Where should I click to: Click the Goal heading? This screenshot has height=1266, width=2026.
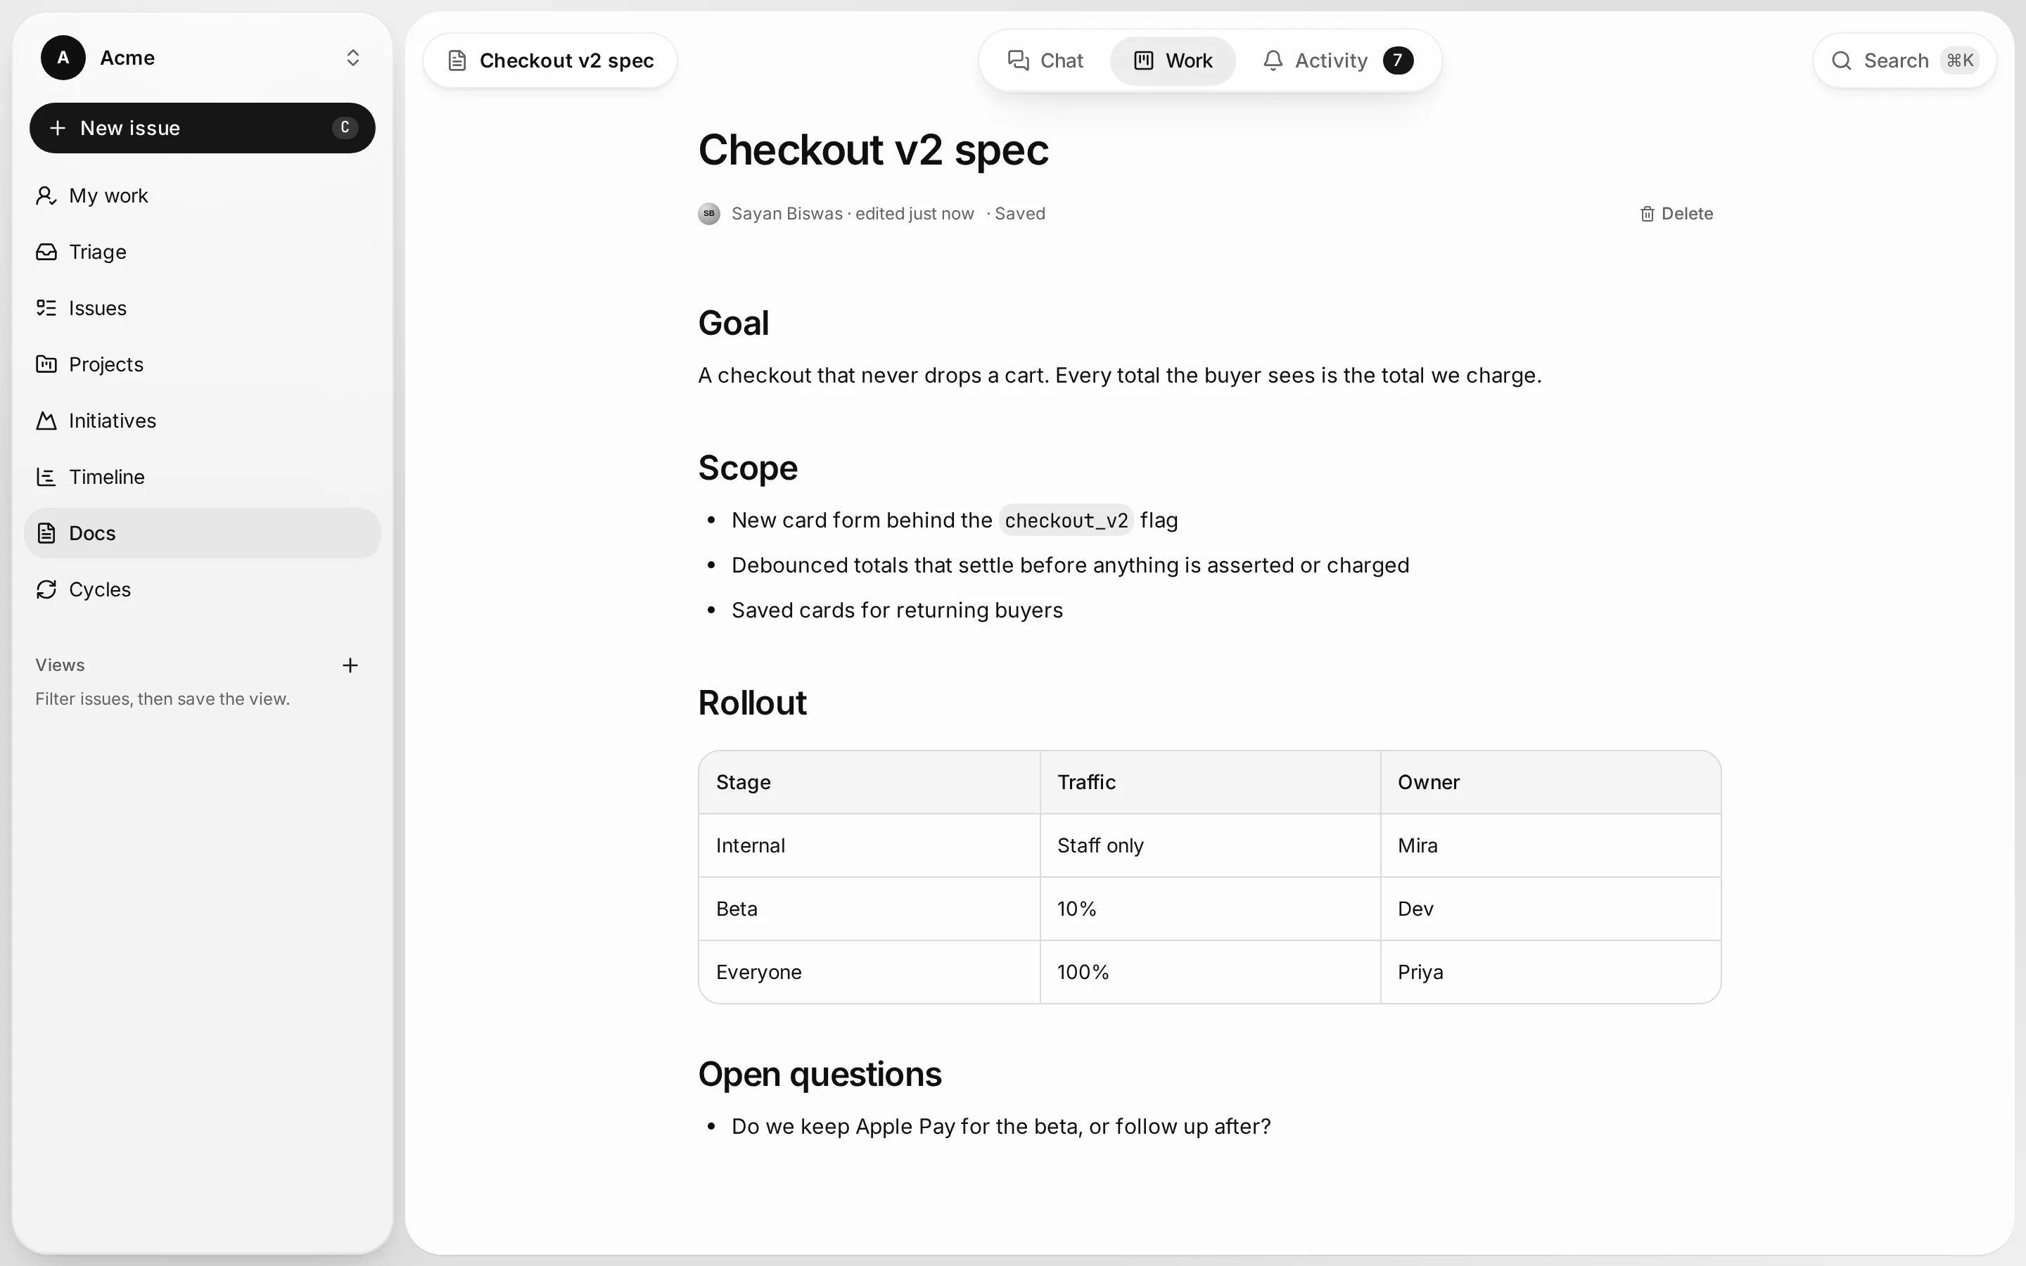click(734, 324)
